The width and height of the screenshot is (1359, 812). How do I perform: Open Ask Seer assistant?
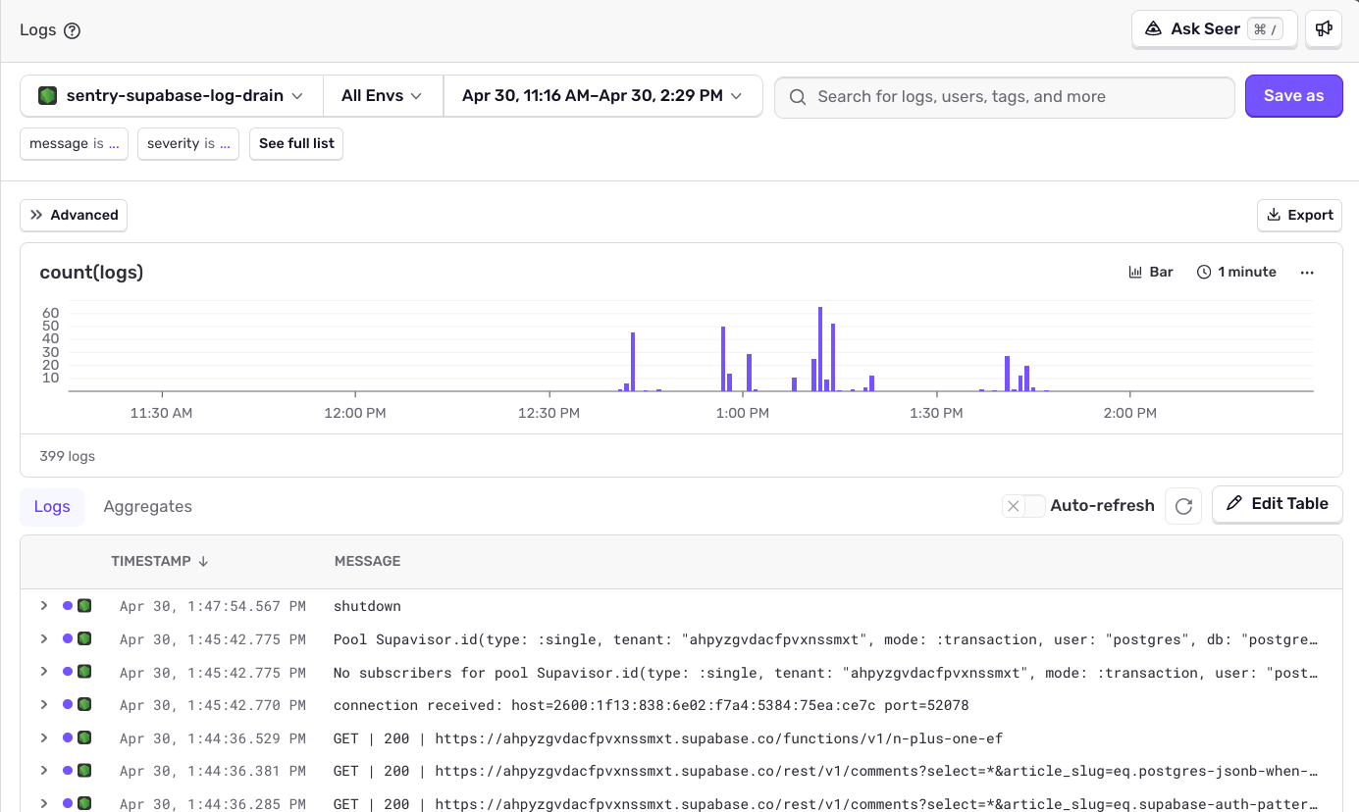tap(1215, 29)
